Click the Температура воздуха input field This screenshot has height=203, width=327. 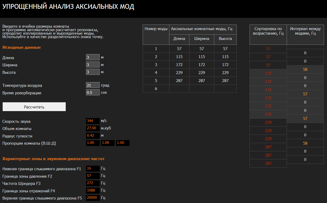(x=93, y=85)
